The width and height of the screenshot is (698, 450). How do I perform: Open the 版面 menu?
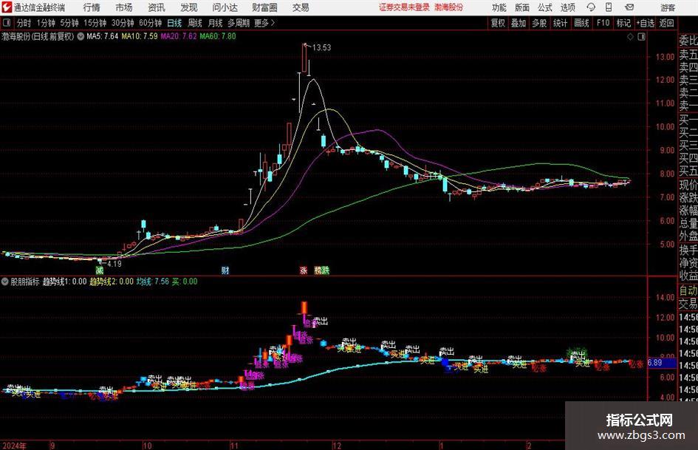pos(522,7)
